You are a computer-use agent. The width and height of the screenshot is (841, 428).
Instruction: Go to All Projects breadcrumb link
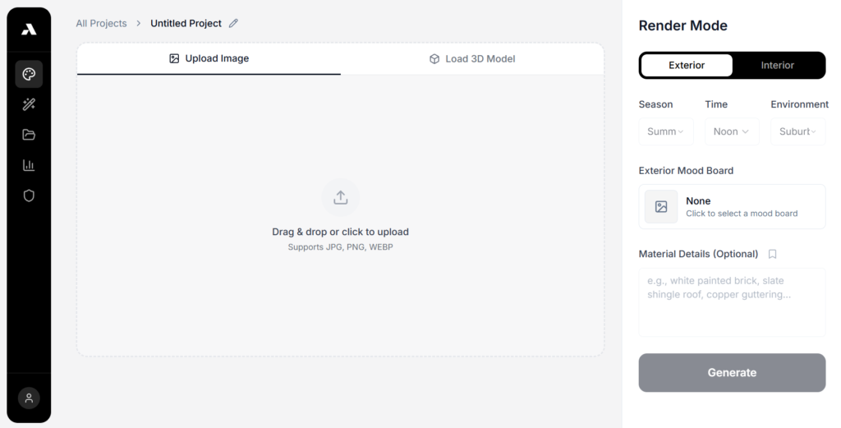coord(101,24)
